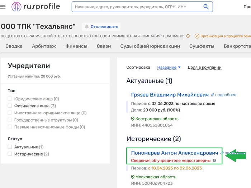The image size is (251, 188).
Task: Click Уставный капитал: 20 000 руб.
Action: (34, 76)
